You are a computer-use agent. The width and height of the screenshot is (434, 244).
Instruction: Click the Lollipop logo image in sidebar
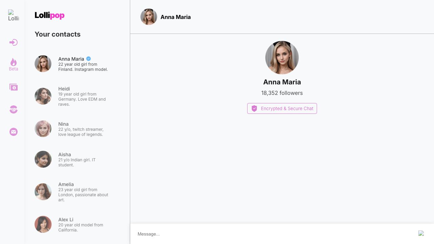tap(14, 16)
